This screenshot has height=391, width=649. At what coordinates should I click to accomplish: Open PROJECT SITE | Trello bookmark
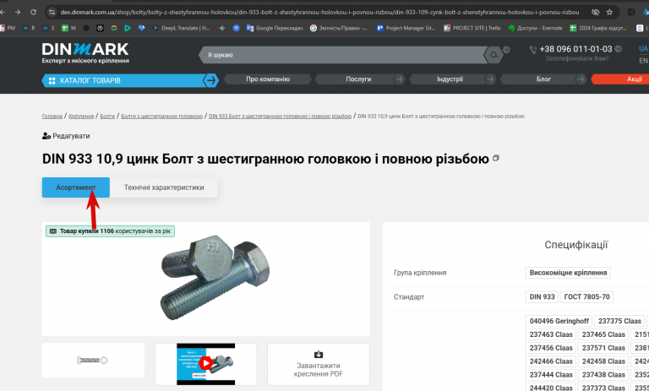[x=472, y=28]
